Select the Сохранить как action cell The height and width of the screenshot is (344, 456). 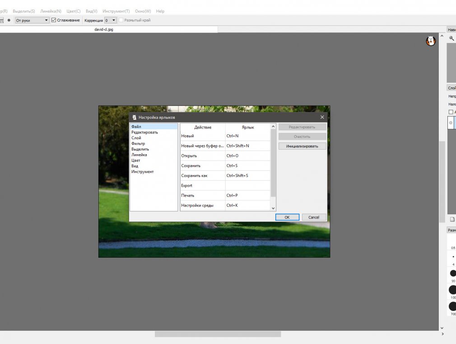point(203,176)
